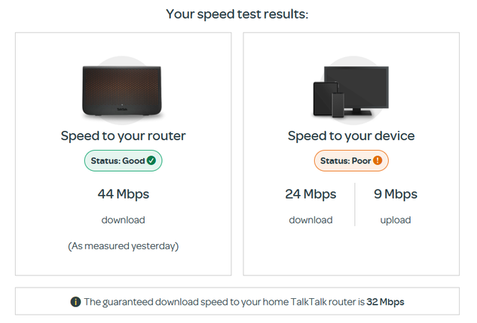Click the 44 Mbps router download speed

click(x=123, y=194)
